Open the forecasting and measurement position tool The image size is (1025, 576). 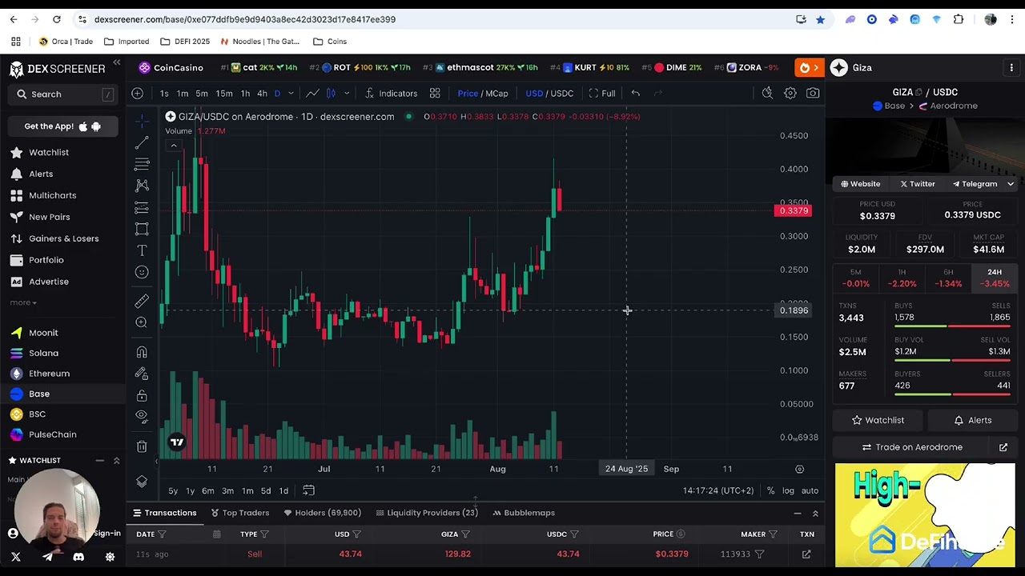tap(142, 208)
